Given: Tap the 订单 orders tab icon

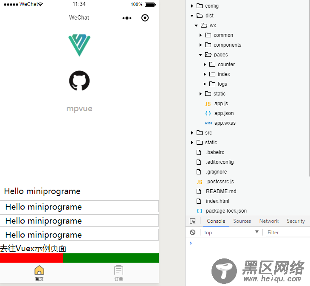Looking at the screenshot, I should 118,270.
